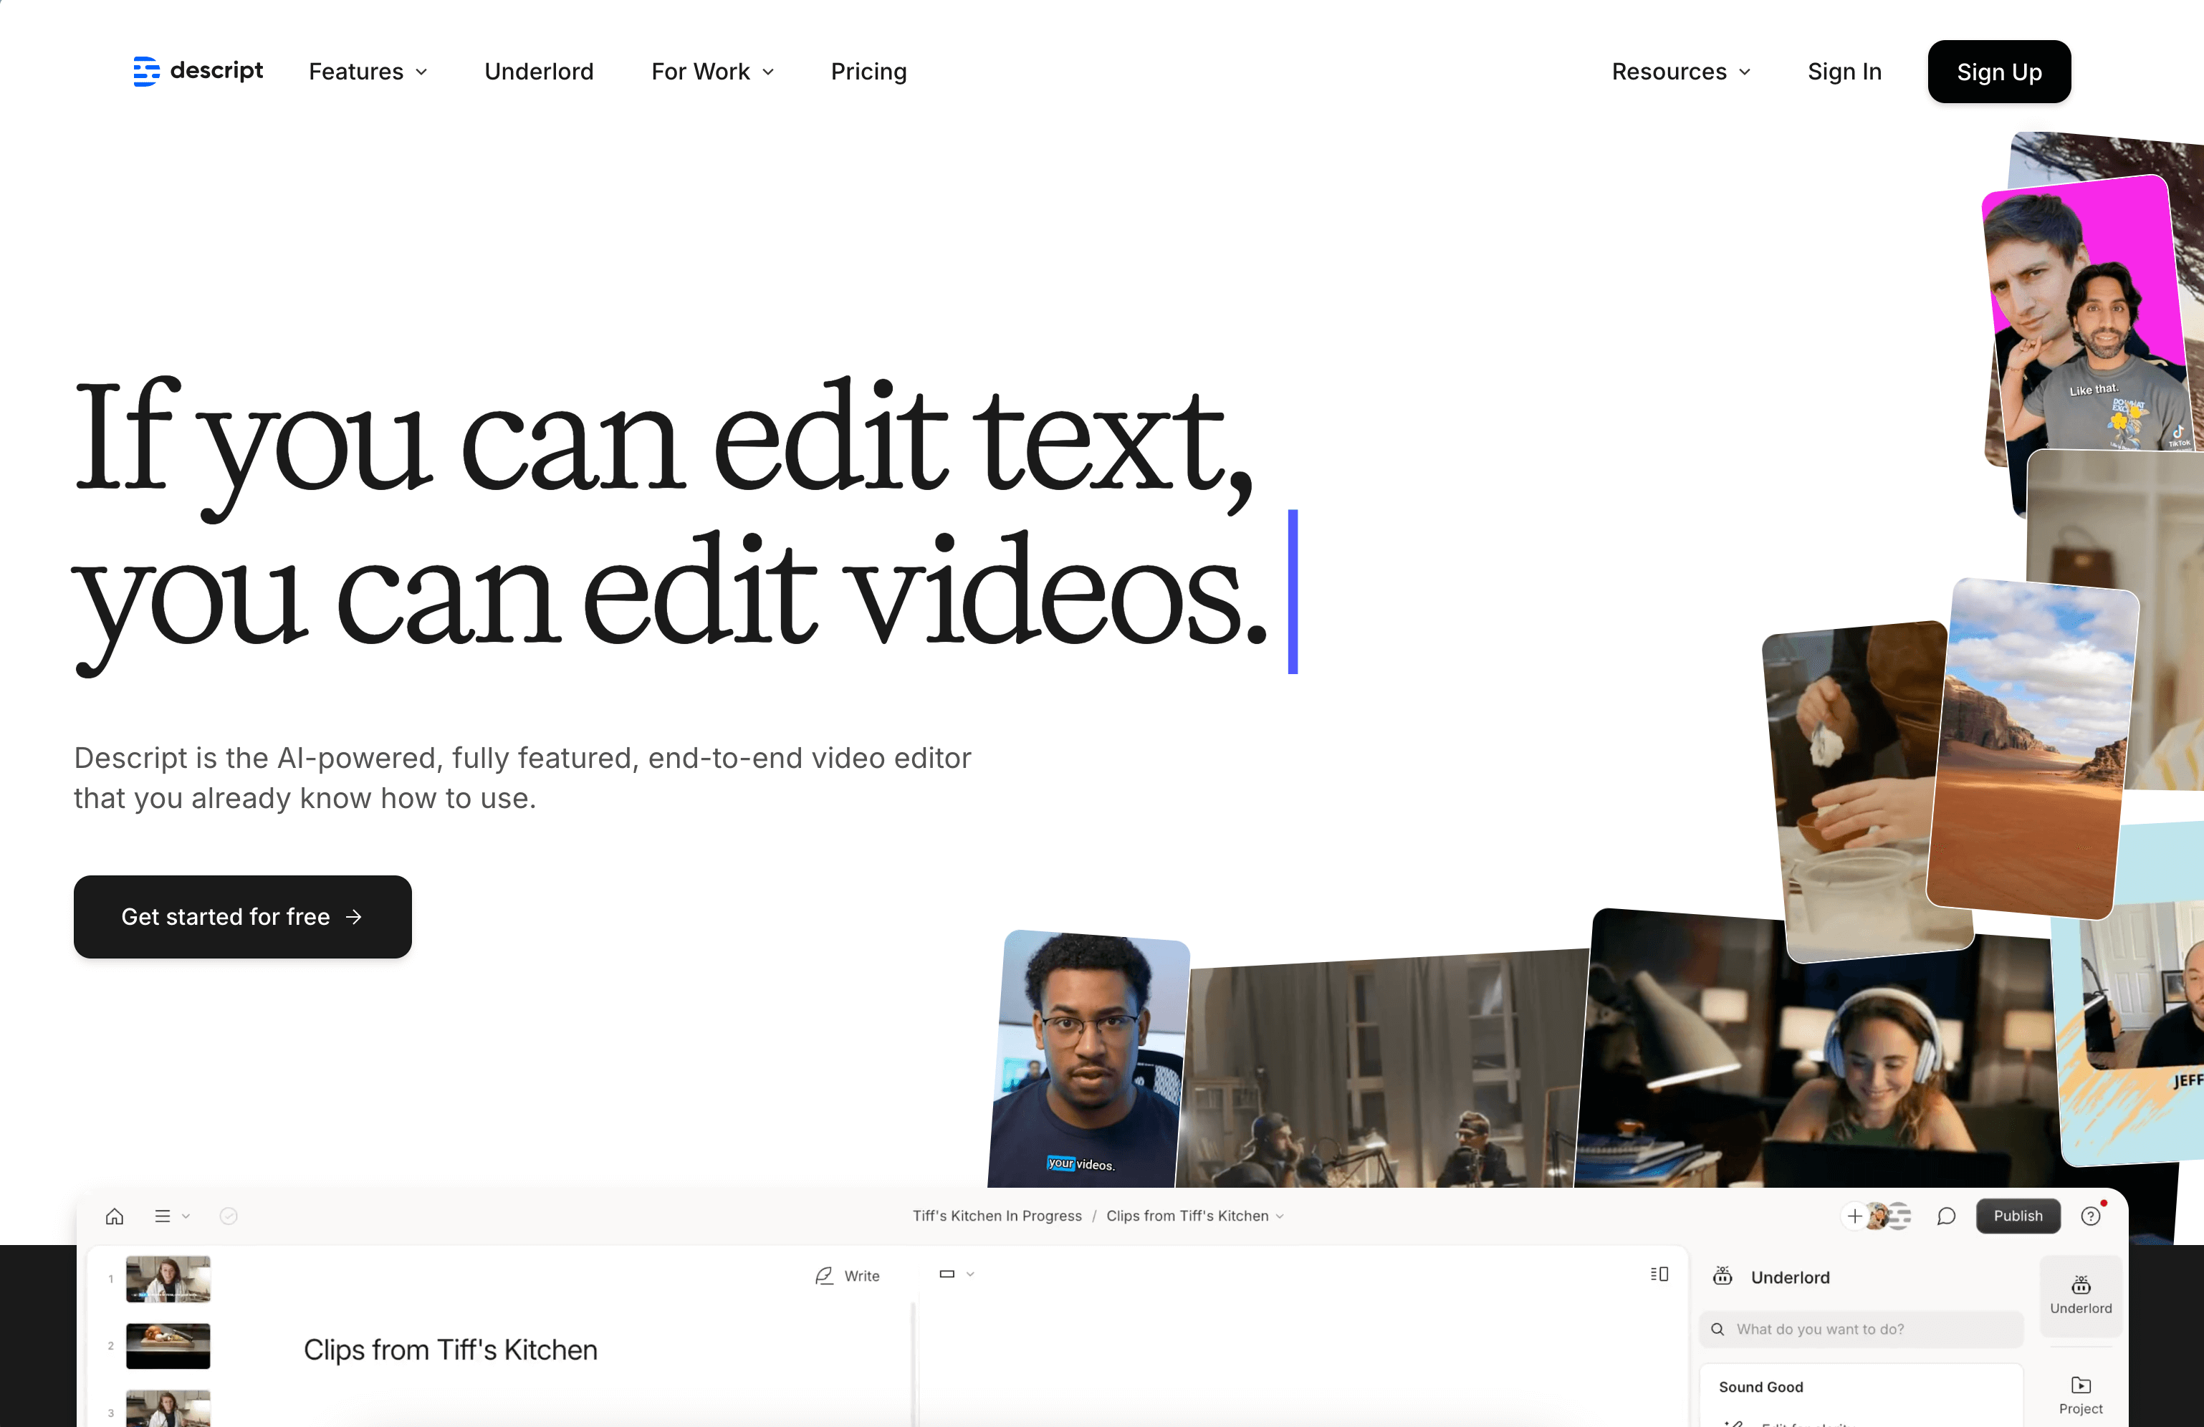Toggle the script layout panel icon
Screen dimensions: 2204x1427
[x=1659, y=1274]
